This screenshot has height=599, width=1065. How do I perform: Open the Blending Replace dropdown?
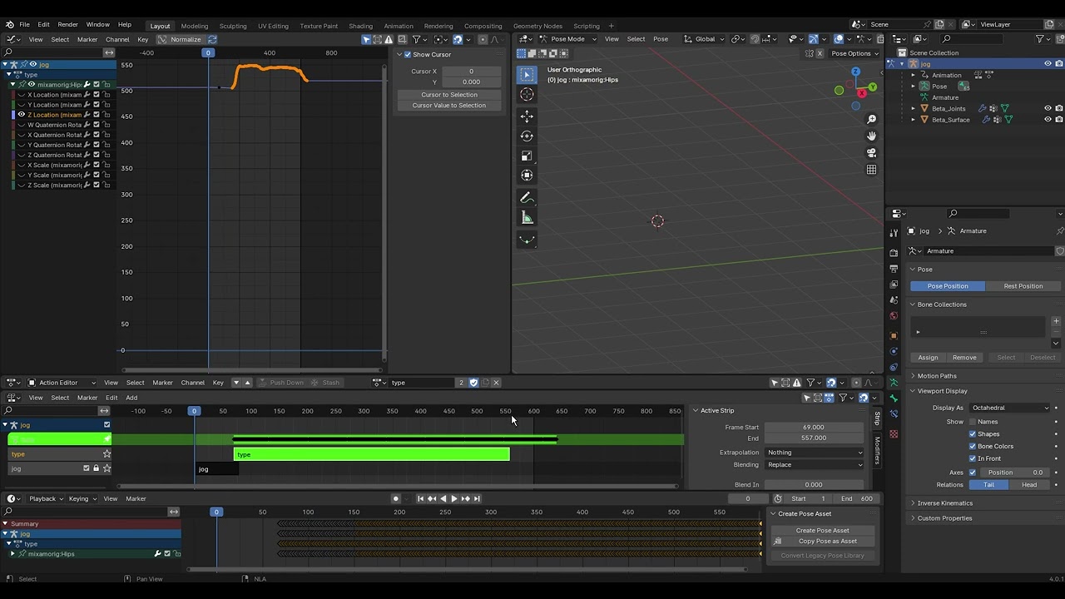click(815, 465)
